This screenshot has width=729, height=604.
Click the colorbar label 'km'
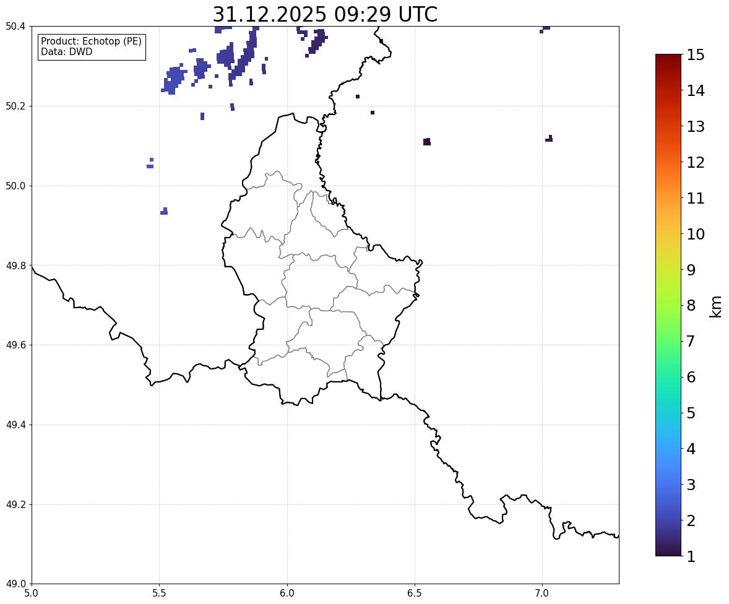715,306
